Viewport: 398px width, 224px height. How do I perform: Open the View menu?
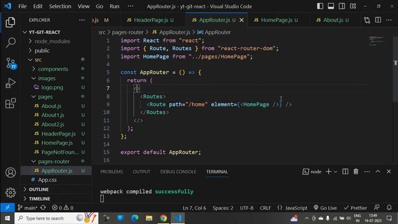pos(83,6)
